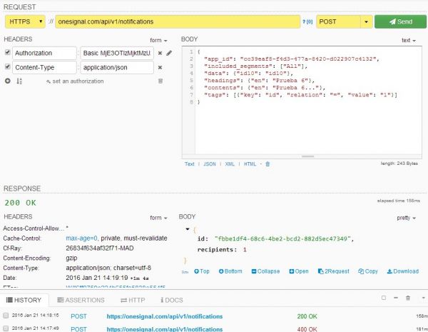
Task: Select the '200 OK' response status text
Action: tap(20, 203)
